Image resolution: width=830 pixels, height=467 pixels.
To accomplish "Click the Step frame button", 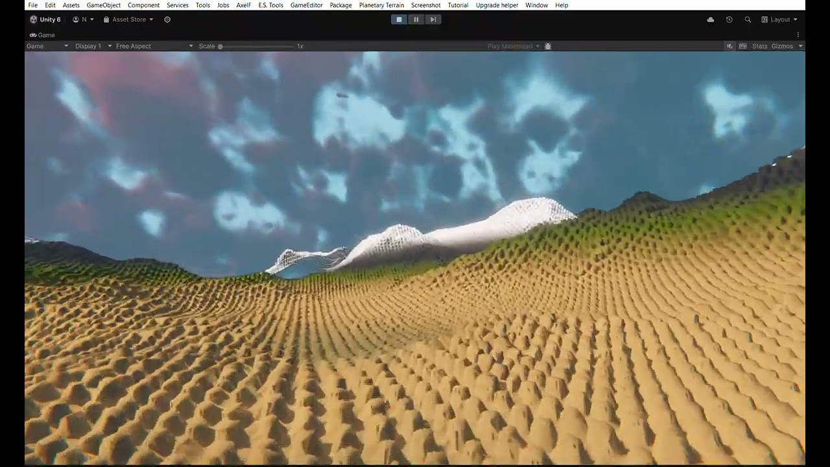I will click(433, 19).
